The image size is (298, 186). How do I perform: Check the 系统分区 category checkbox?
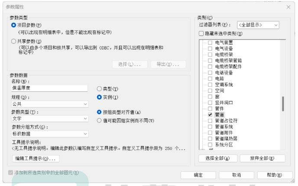click(210, 145)
